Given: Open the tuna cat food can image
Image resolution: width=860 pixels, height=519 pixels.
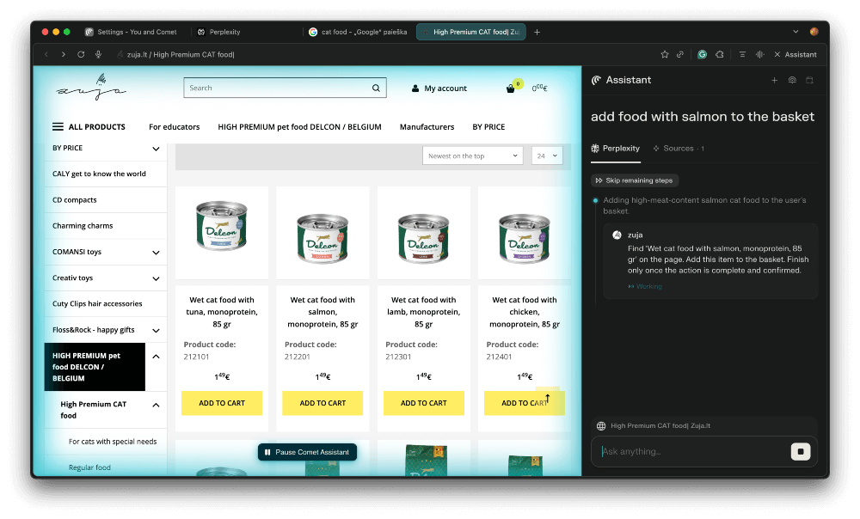Looking at the screenshot, I should point(222,226).
